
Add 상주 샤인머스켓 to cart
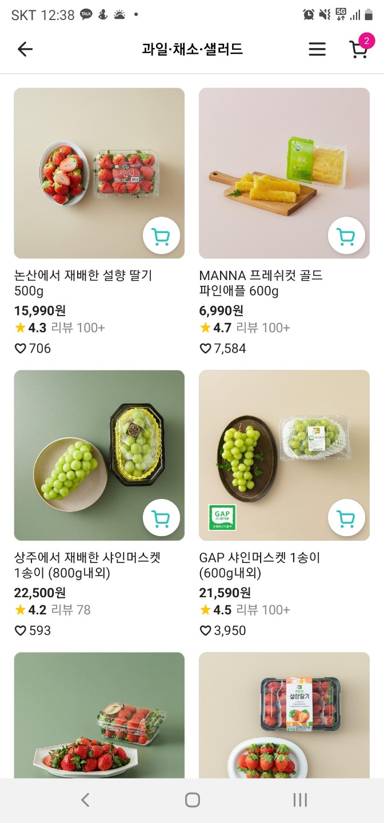pos(161,517)
